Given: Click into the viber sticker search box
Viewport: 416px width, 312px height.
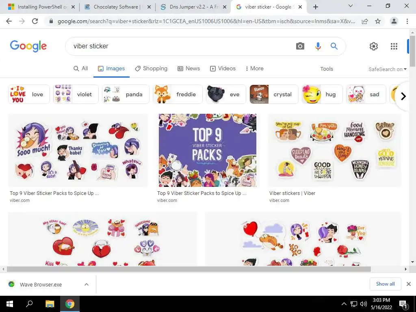Looking at the screenshot, I should [180, 46].
